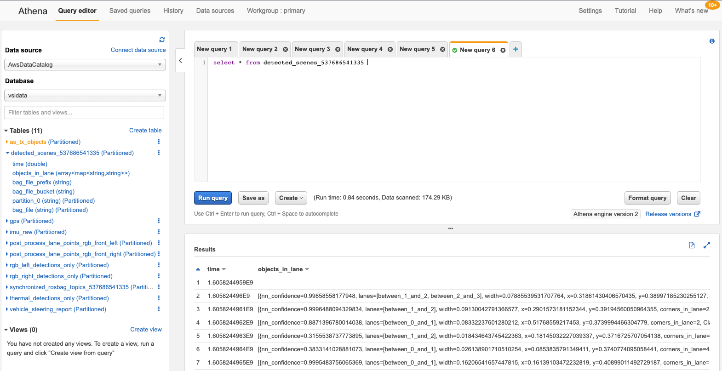Open options menu for thermal_detections_only
This screenshot has width=722, height=371.
pos(159,298)
